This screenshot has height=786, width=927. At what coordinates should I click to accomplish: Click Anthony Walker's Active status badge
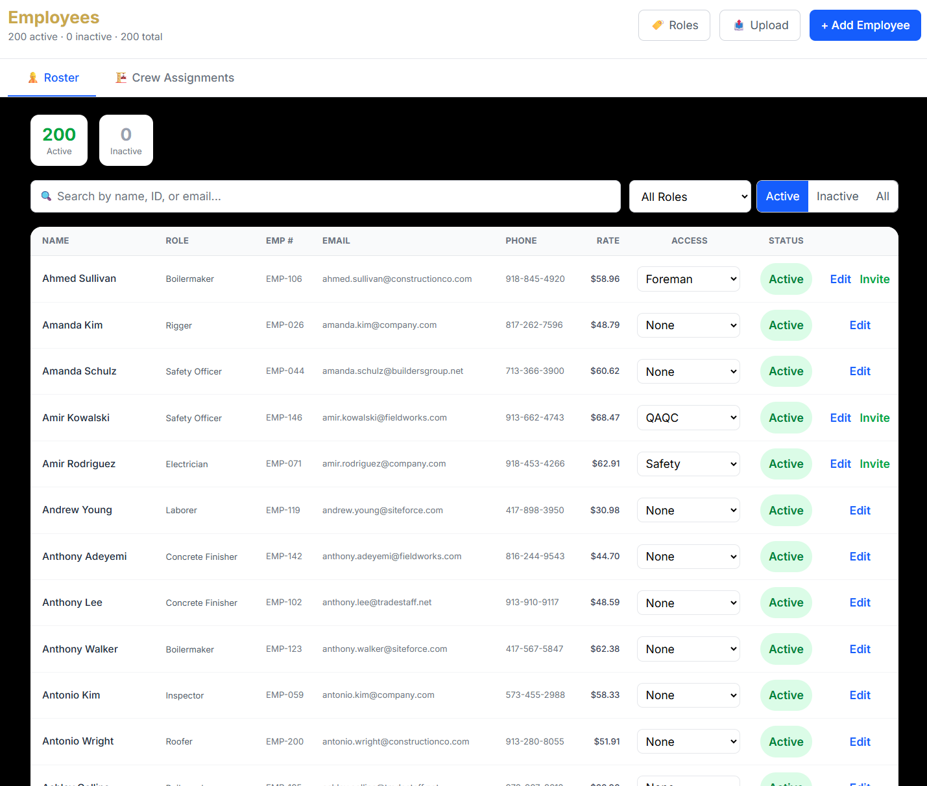[786, 649]
